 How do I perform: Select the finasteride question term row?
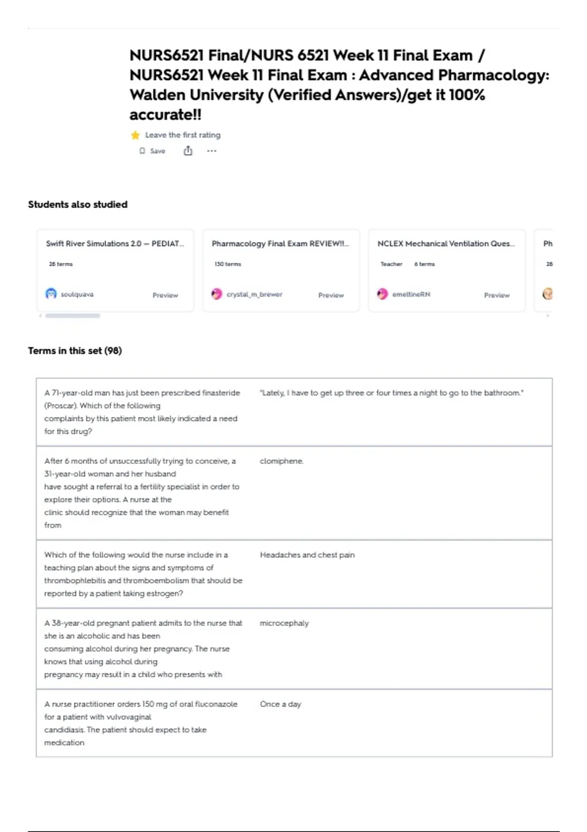click(294, 412)
